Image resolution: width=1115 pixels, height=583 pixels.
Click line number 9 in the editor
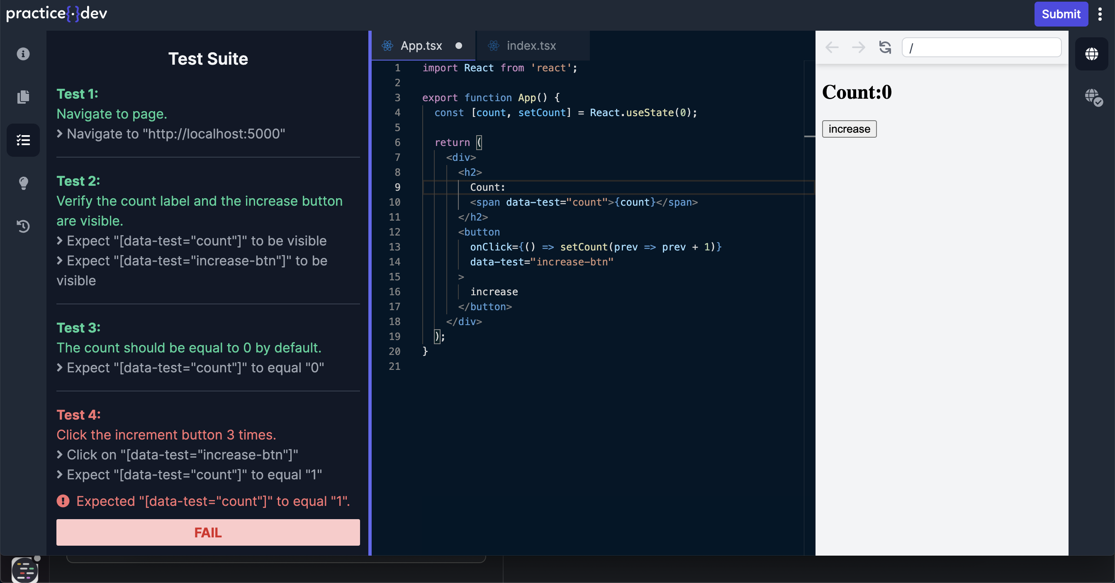tap(397, 187)
